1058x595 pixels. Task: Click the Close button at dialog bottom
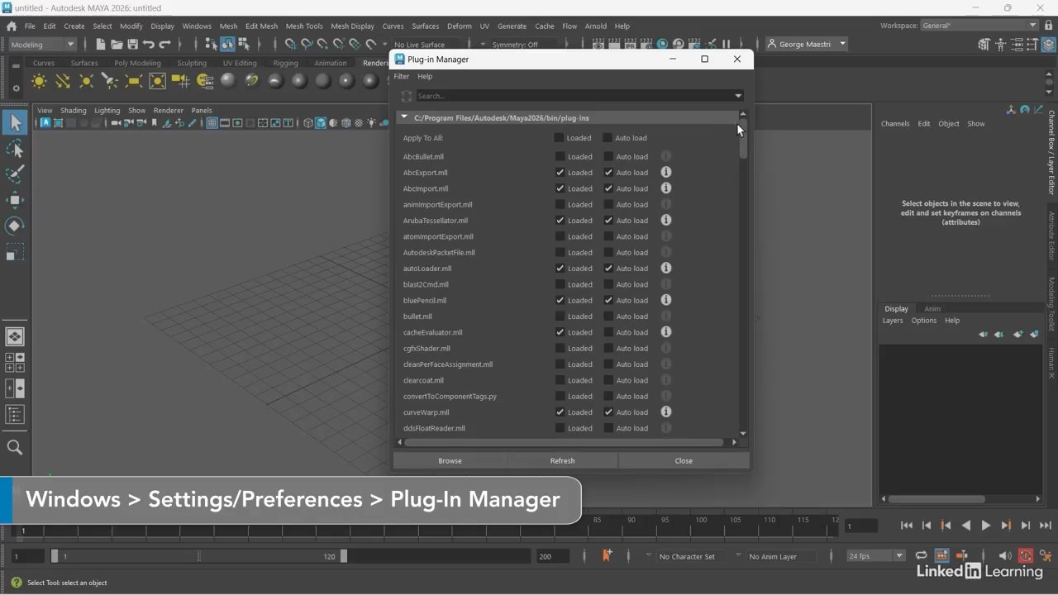pos(684,460)
